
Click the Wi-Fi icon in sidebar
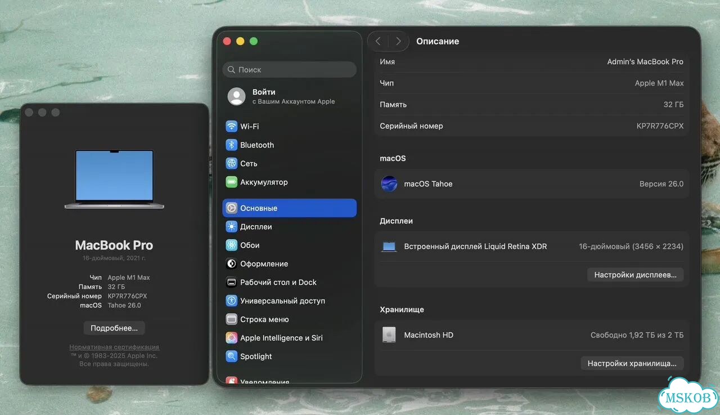pos(231,126)
